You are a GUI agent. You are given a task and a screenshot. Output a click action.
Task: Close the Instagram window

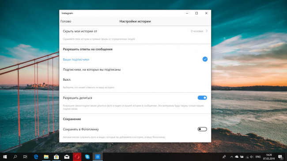click(206, 13)
